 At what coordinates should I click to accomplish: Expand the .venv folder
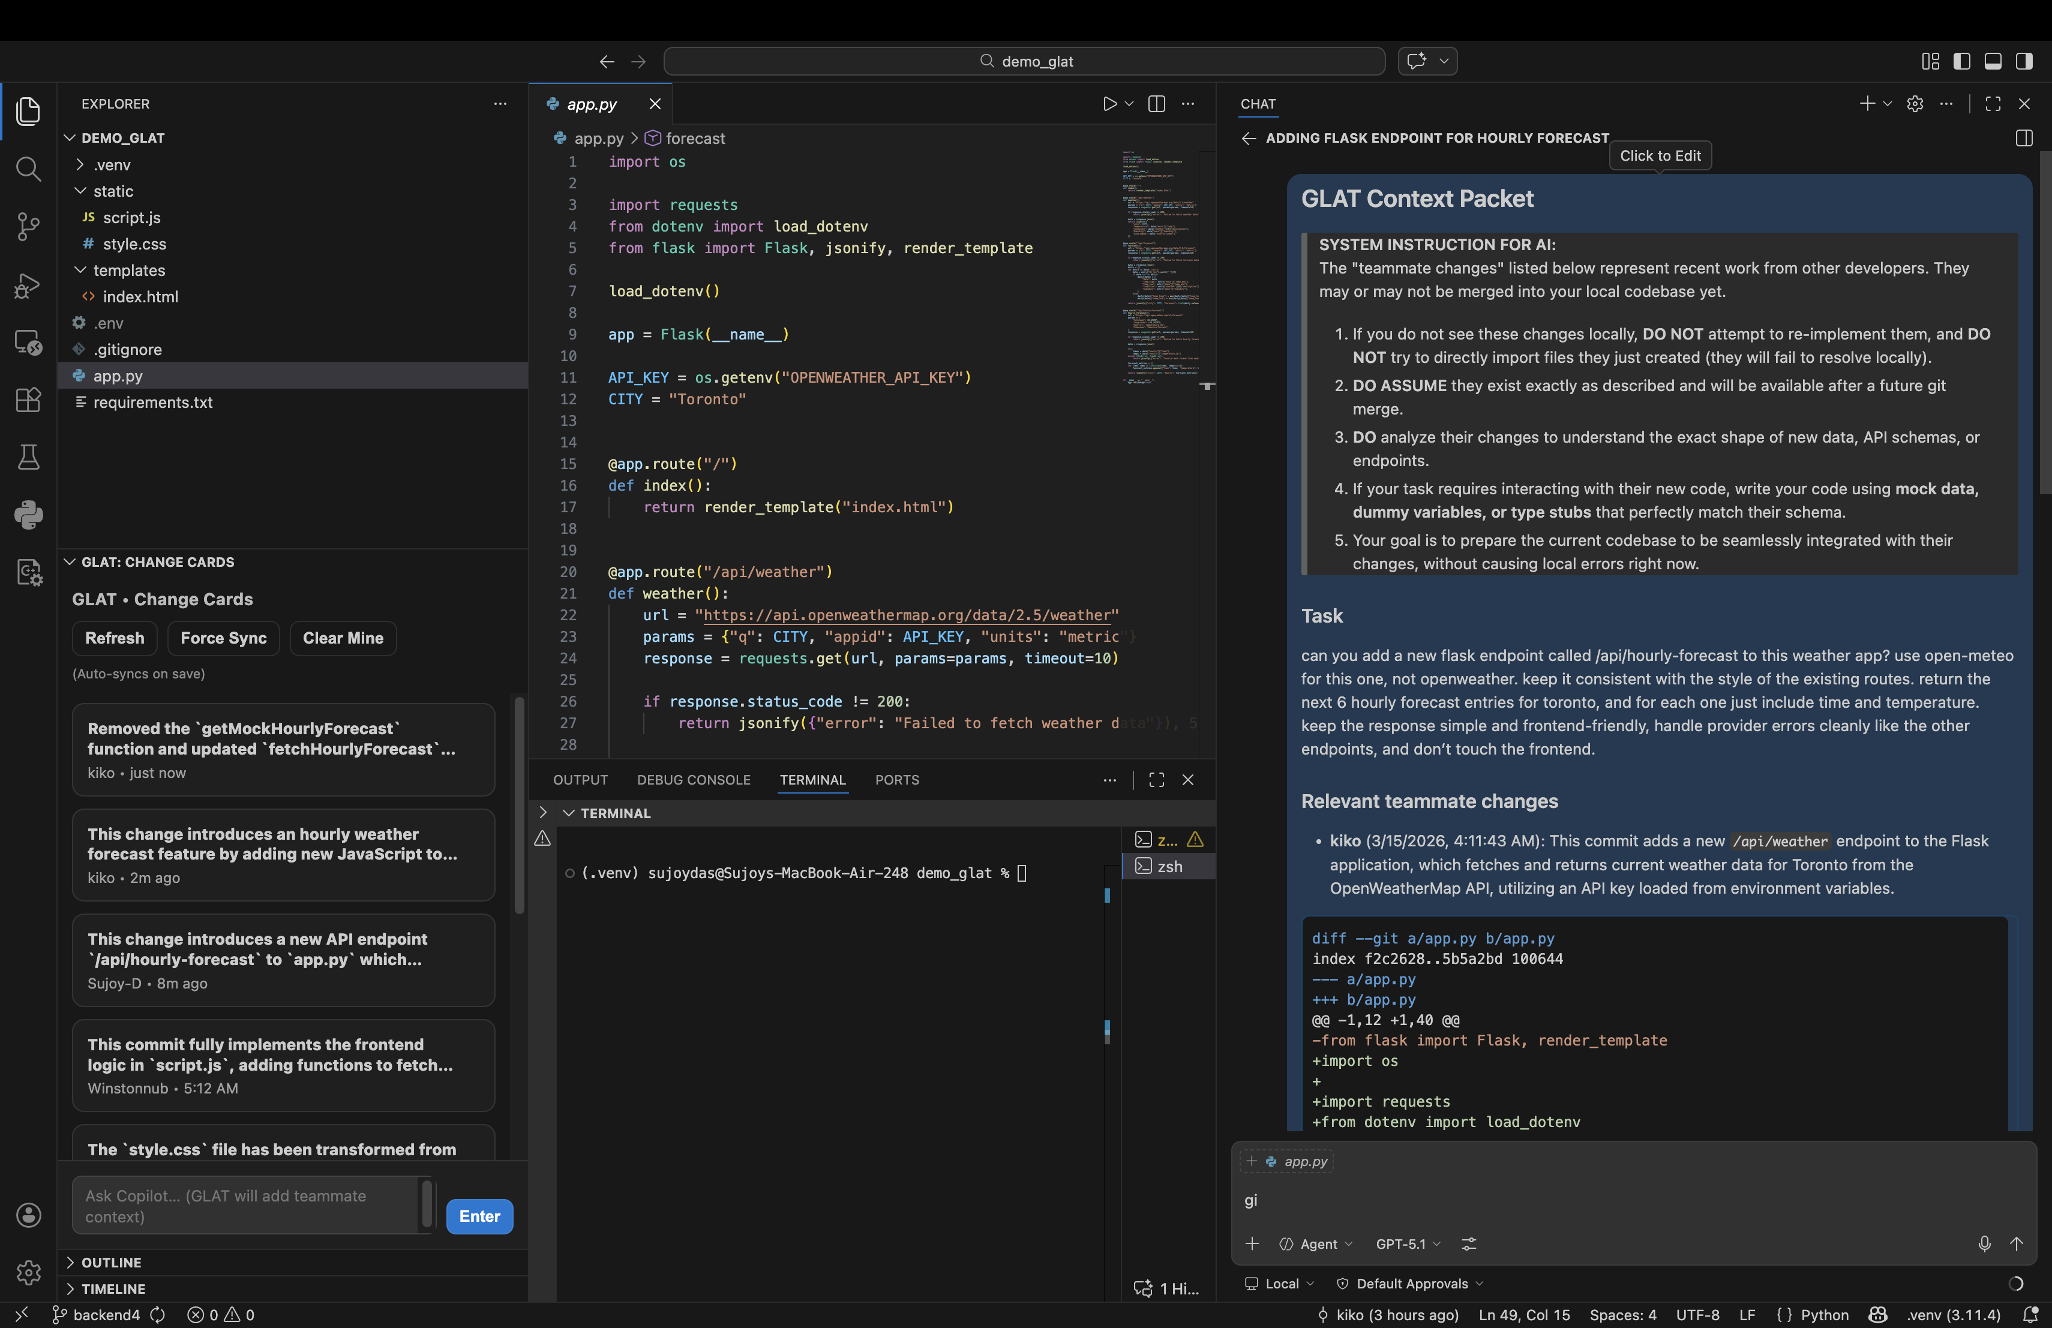(x=112, y=164)
